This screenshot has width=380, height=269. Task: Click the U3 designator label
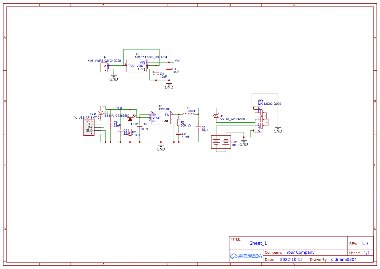(x=137, y=54)
